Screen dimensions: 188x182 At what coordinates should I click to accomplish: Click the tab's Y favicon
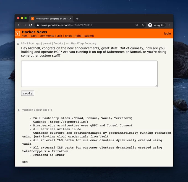coord(33,19)
